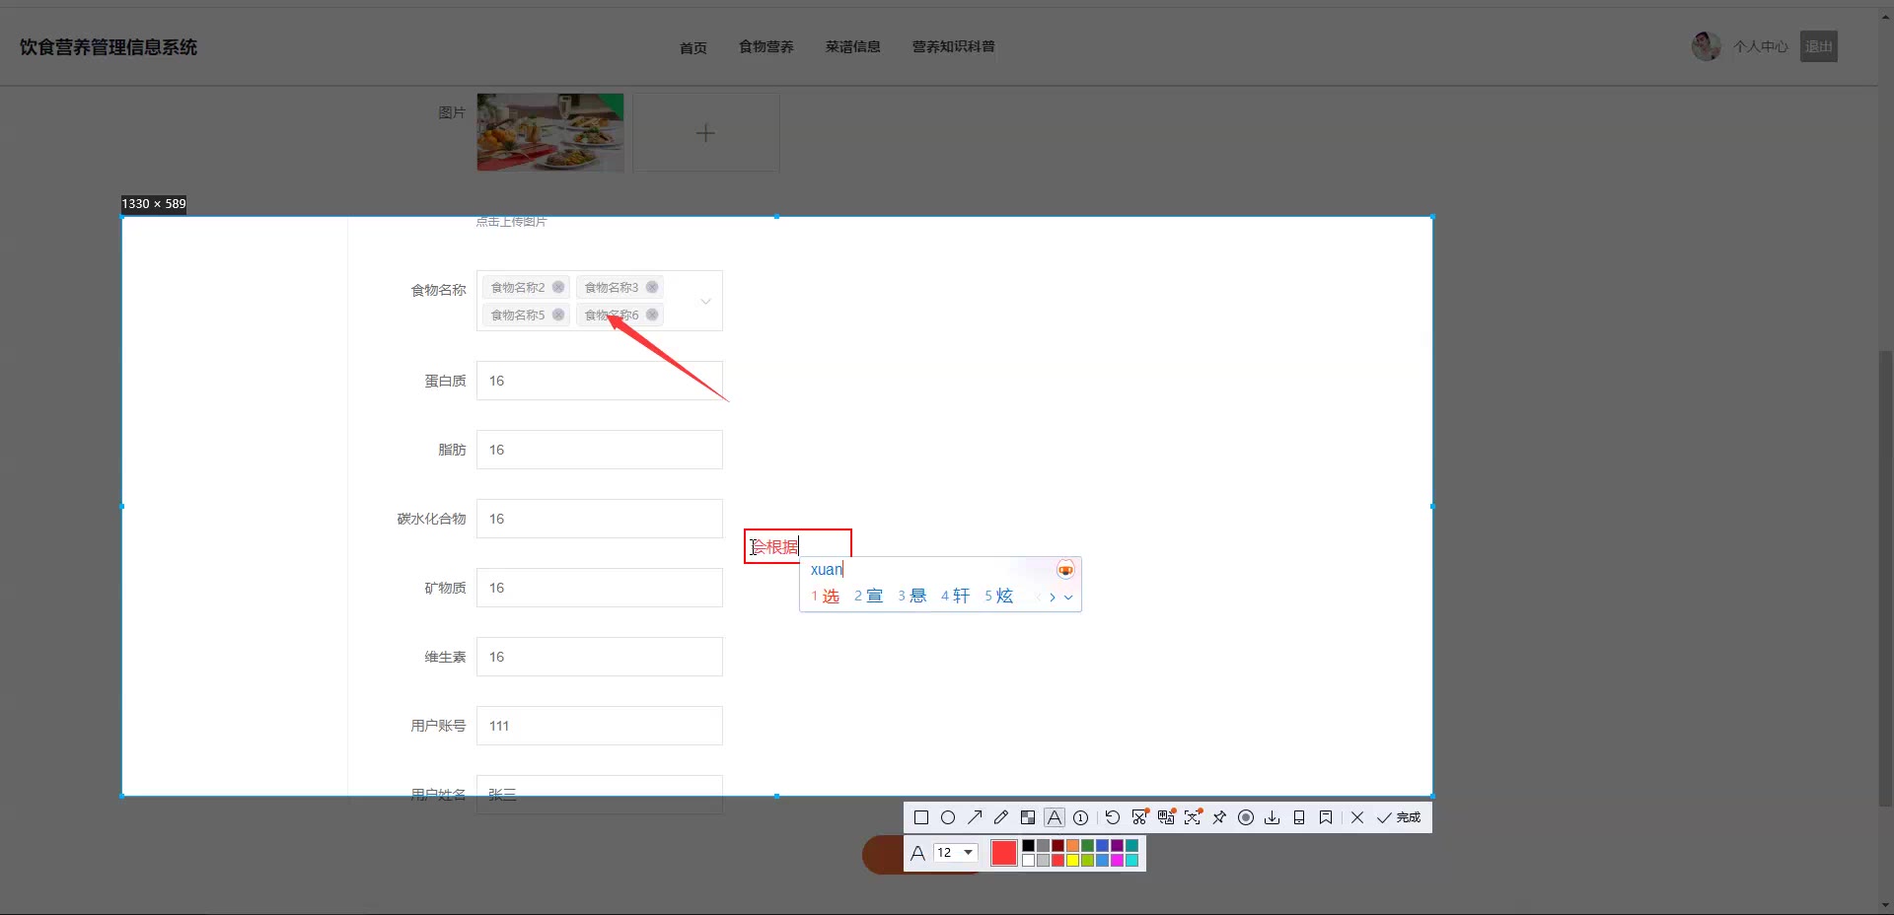Pick the black color swatch

[x=1028, y=846]
